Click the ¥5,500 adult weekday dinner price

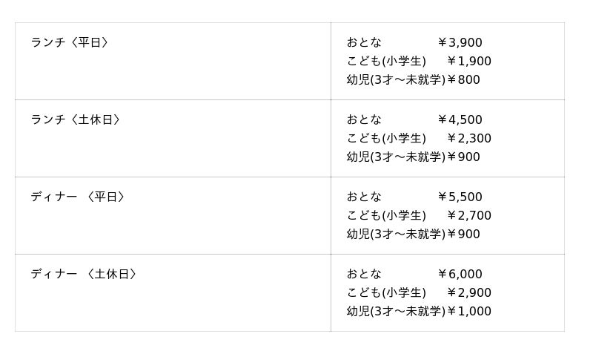click(460, 197)
